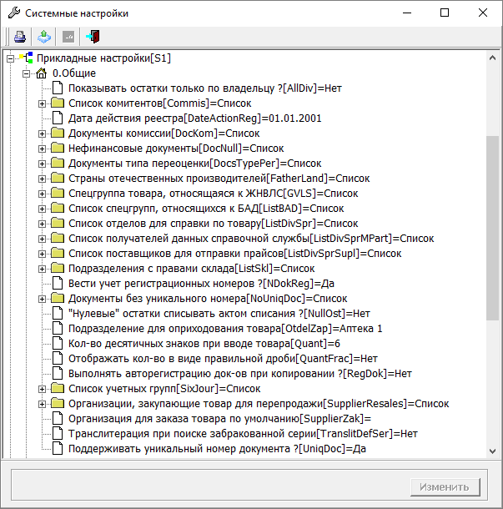This screenshot has height=509, width=503.
Task: Click the scrollbar down arrow
Action: (492, 451)
